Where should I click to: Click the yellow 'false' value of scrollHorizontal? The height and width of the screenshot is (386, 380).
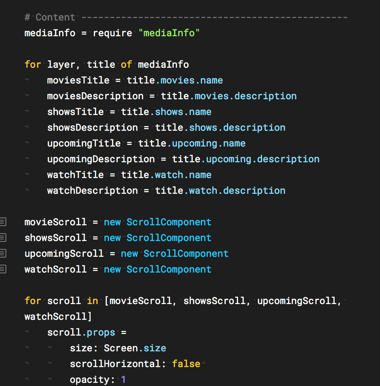coord(186,364)
